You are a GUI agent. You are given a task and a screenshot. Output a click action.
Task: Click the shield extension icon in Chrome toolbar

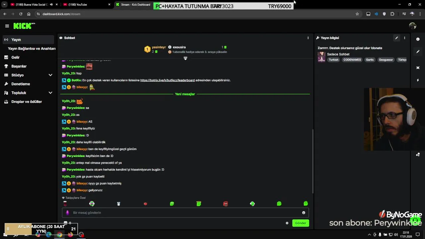pyautogui.click(x=384, y=14)
